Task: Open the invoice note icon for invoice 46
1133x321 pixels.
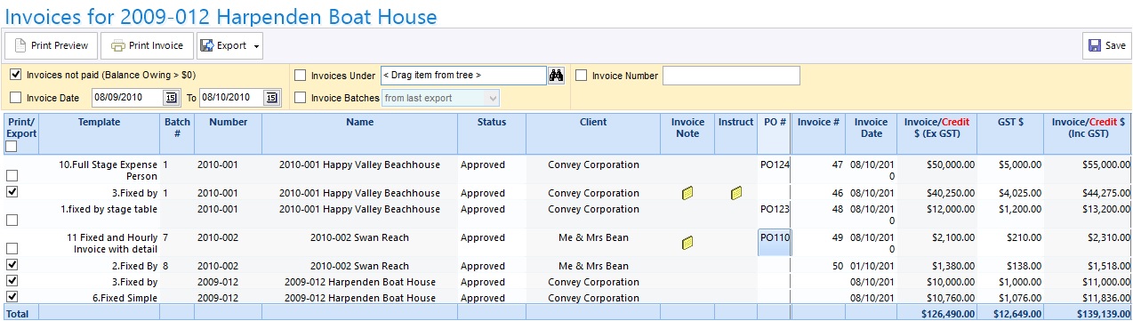Action: (x=687, y=193)
